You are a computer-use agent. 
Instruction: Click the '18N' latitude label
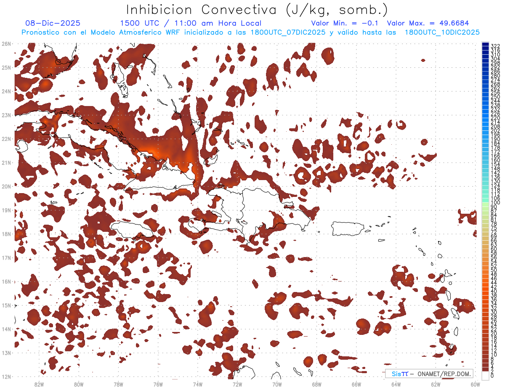[6, 234]
